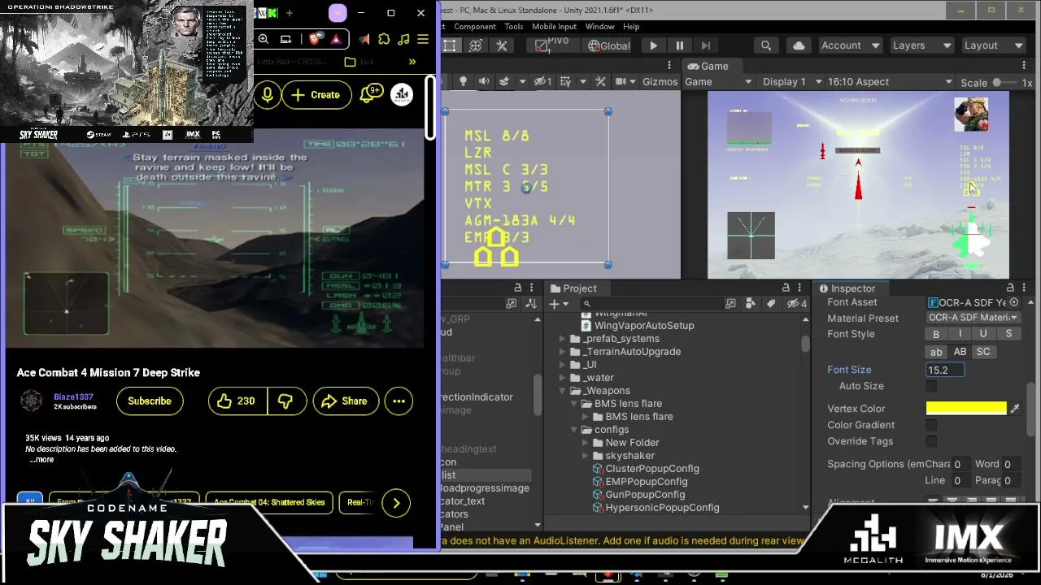Open the Vertex Color yellow swatch
Screen dimensions: 1041x585
coord(966,409)
